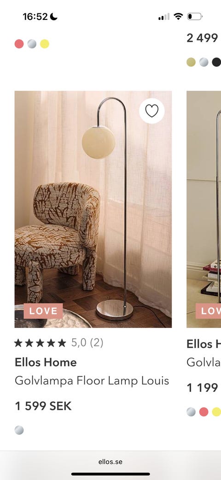Tap the Wi-Fi icon in status bar
The height and width of the screenshot is (480, 221).
coord(178,16)
